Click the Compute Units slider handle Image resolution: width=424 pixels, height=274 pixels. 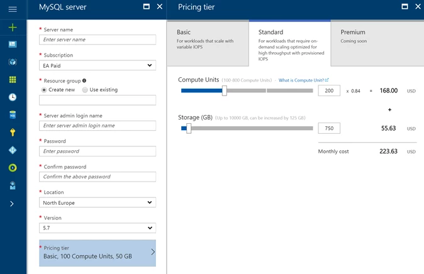click(x=225, y=90)
